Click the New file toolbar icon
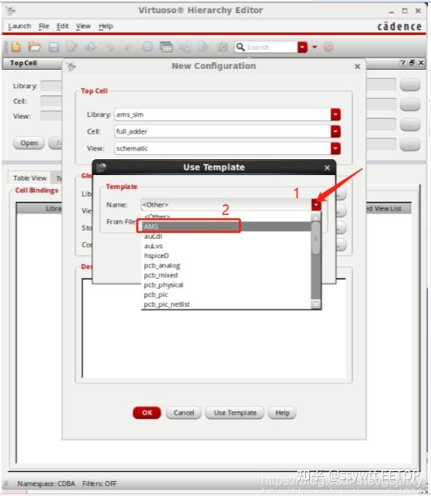Screen dimensions: 431x496 click(x=16, y=46)
